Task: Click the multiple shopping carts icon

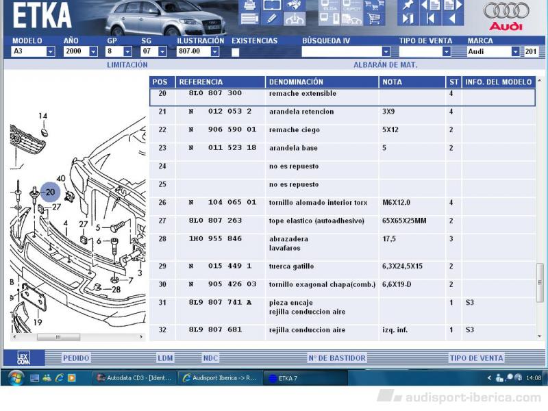Action: [x=374, y=5]
